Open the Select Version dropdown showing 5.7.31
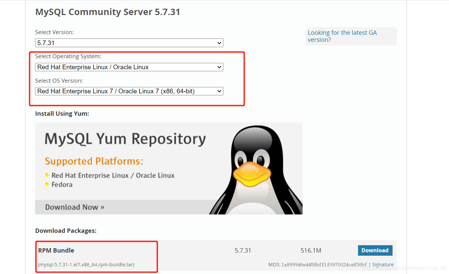 (129, 43)
